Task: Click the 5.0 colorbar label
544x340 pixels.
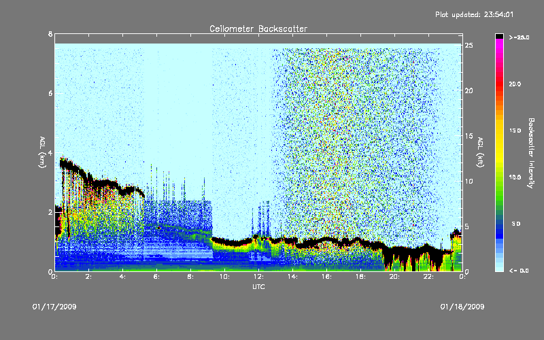Action: [515, 224]
